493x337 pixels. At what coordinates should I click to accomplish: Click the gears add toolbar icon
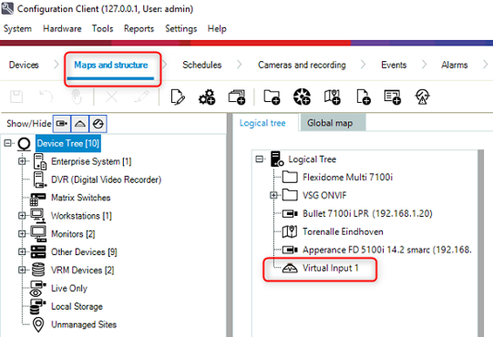(x=207, y=97)
